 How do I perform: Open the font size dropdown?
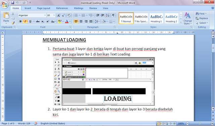(x=54, y=15)
